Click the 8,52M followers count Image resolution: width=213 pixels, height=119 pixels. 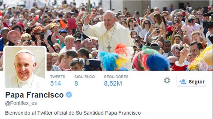click(x=113, y=83)
